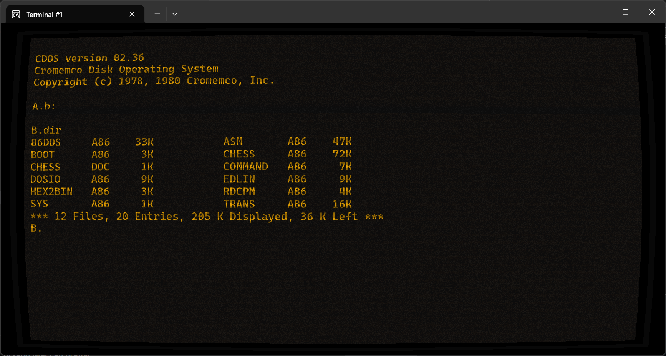Minimize the terminal window
The height and width of the screenshot is (356, 666).
coord(599,12)
